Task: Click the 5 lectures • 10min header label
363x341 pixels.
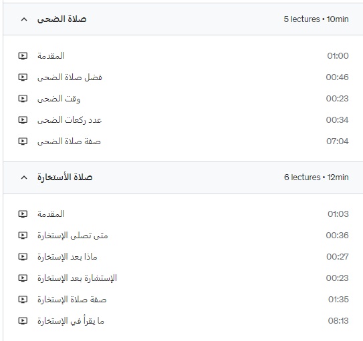Action: [x=316, y=19]
